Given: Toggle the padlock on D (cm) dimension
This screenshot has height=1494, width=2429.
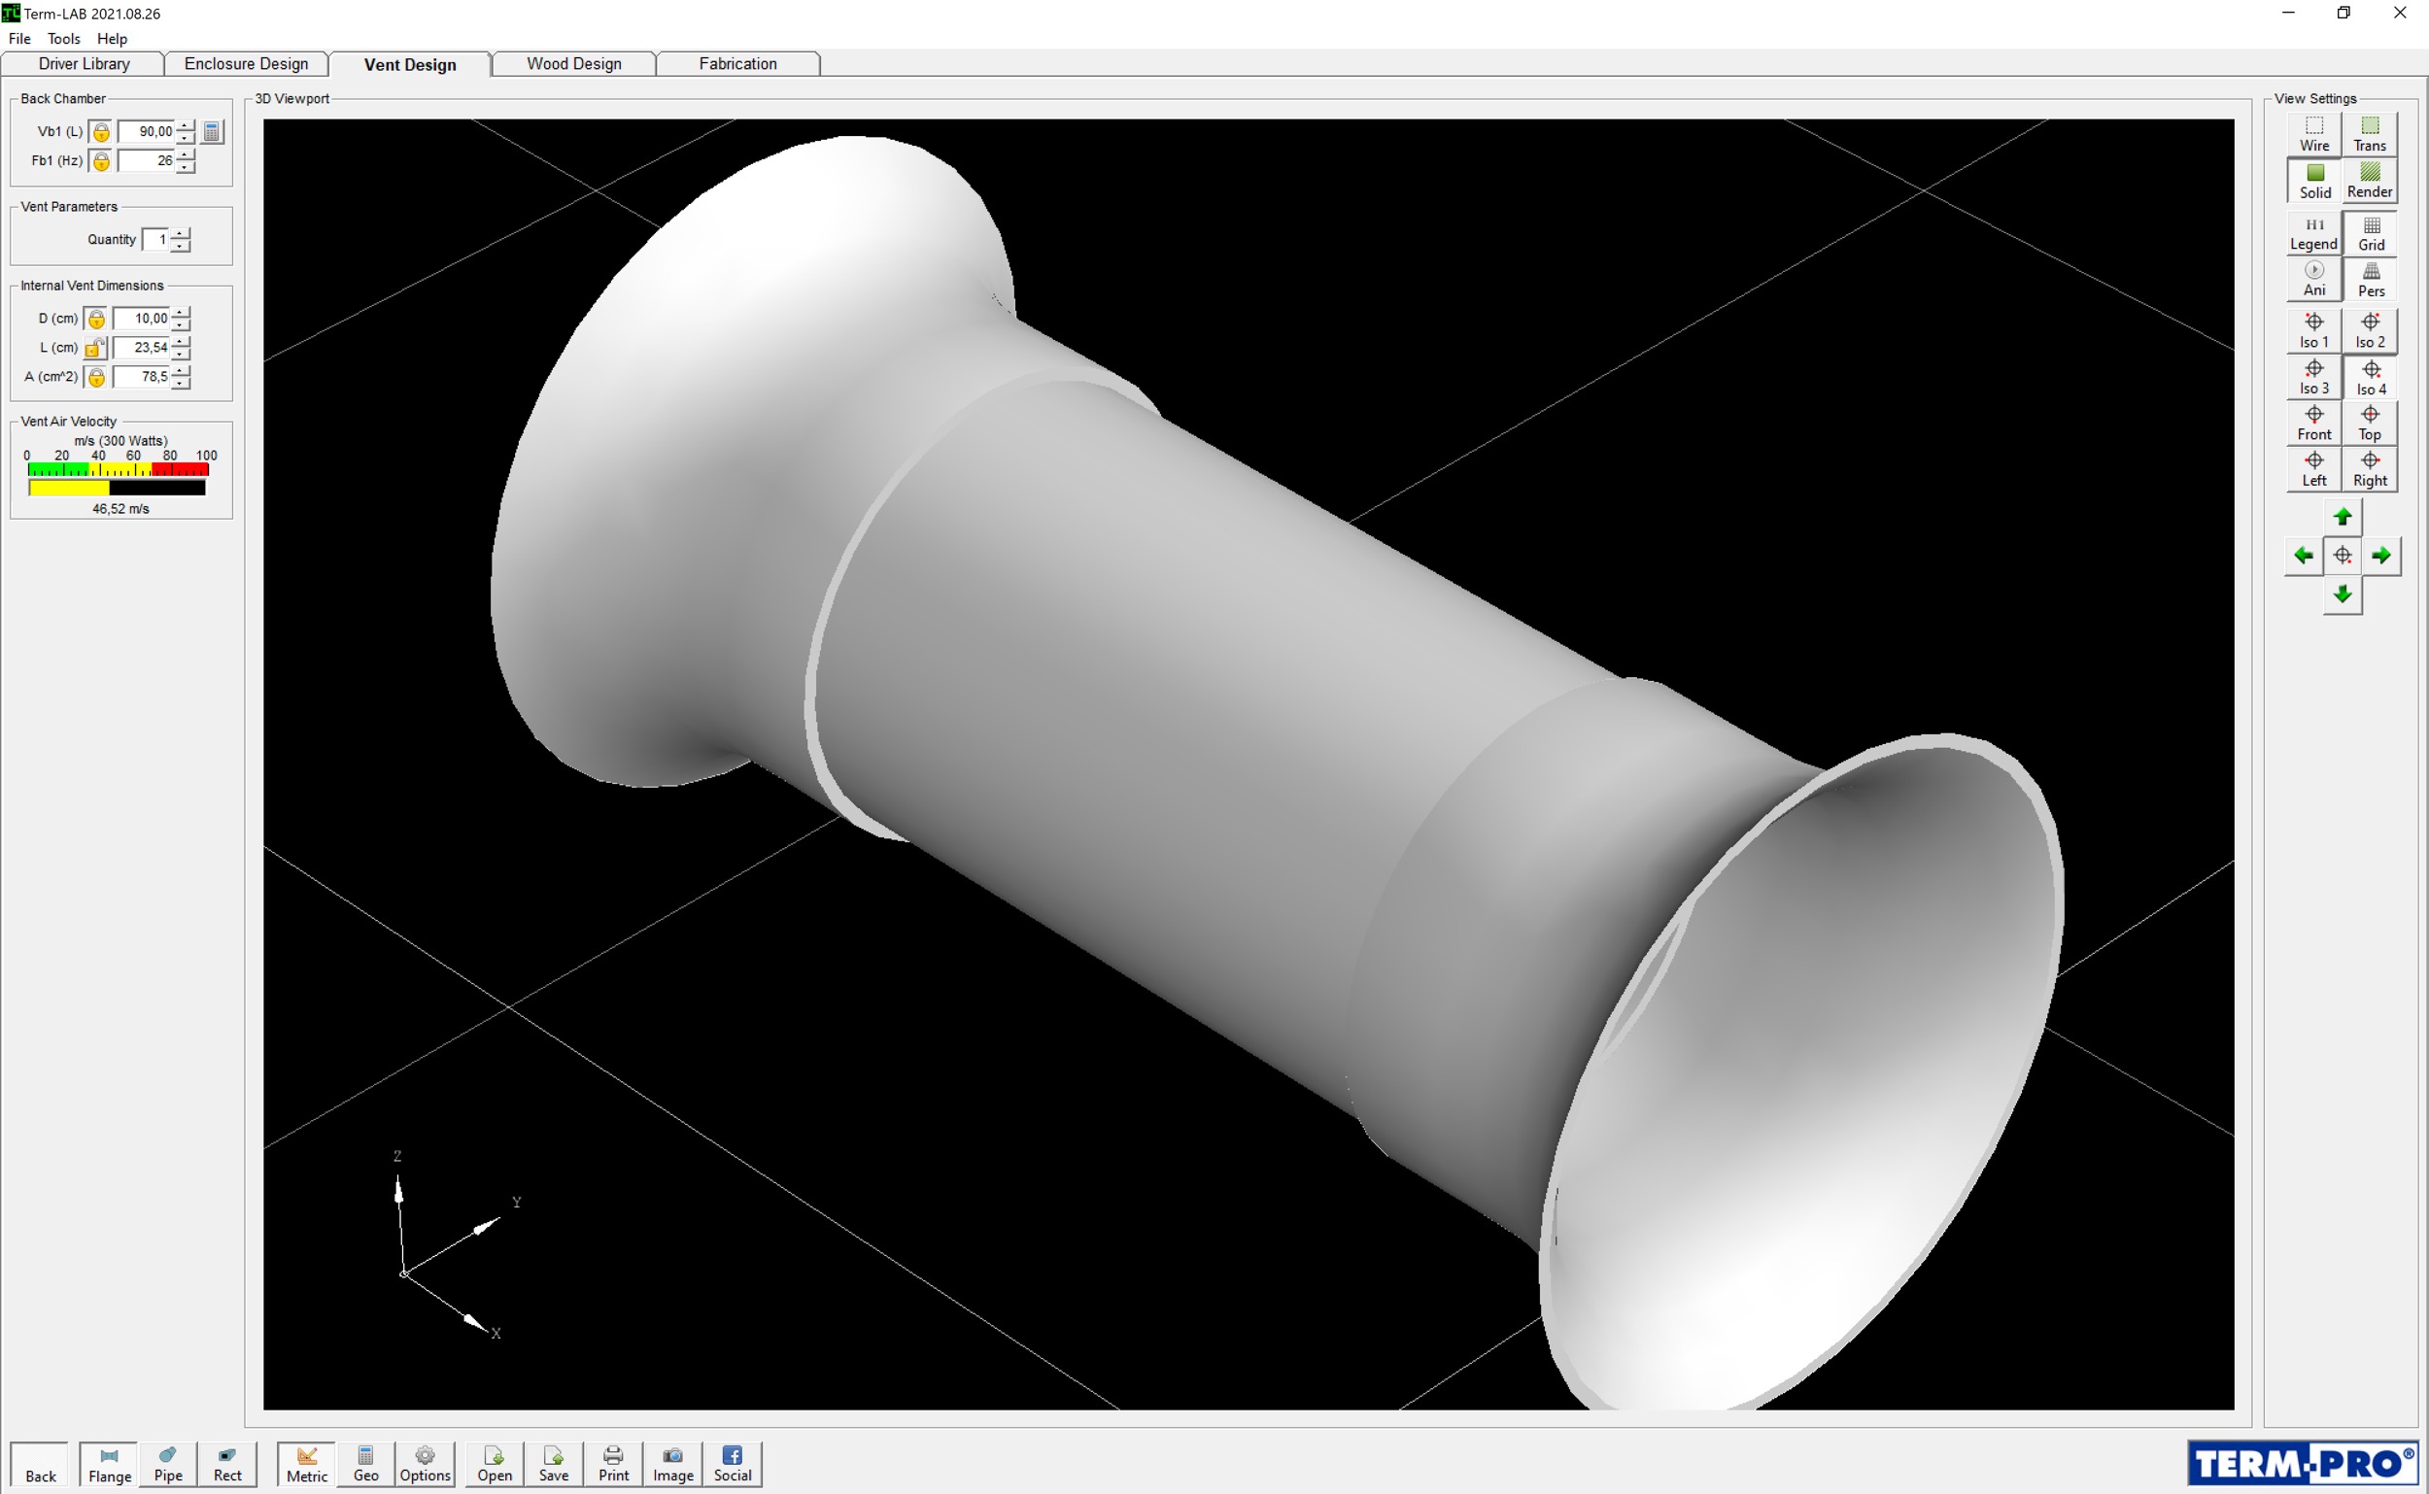Looking at the screenshot, I should coord(96,319).
